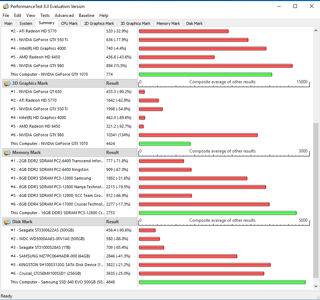Image resolution: width=320 pixels, height=300 pixels.
Task: Click the red bar for 3D GTX 980 result
Action: pyautogui.click(x=198, y=135)
